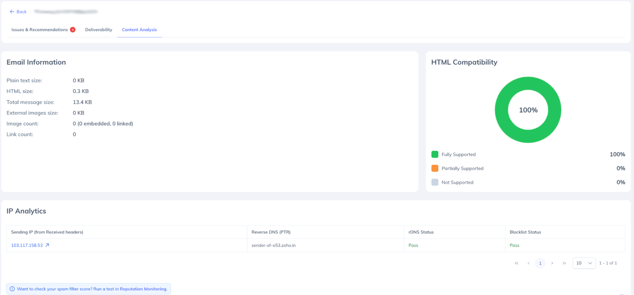Screen dimensions: 634x295
Task: Go to next page using the right chevron
Action: tap(552, 263)
